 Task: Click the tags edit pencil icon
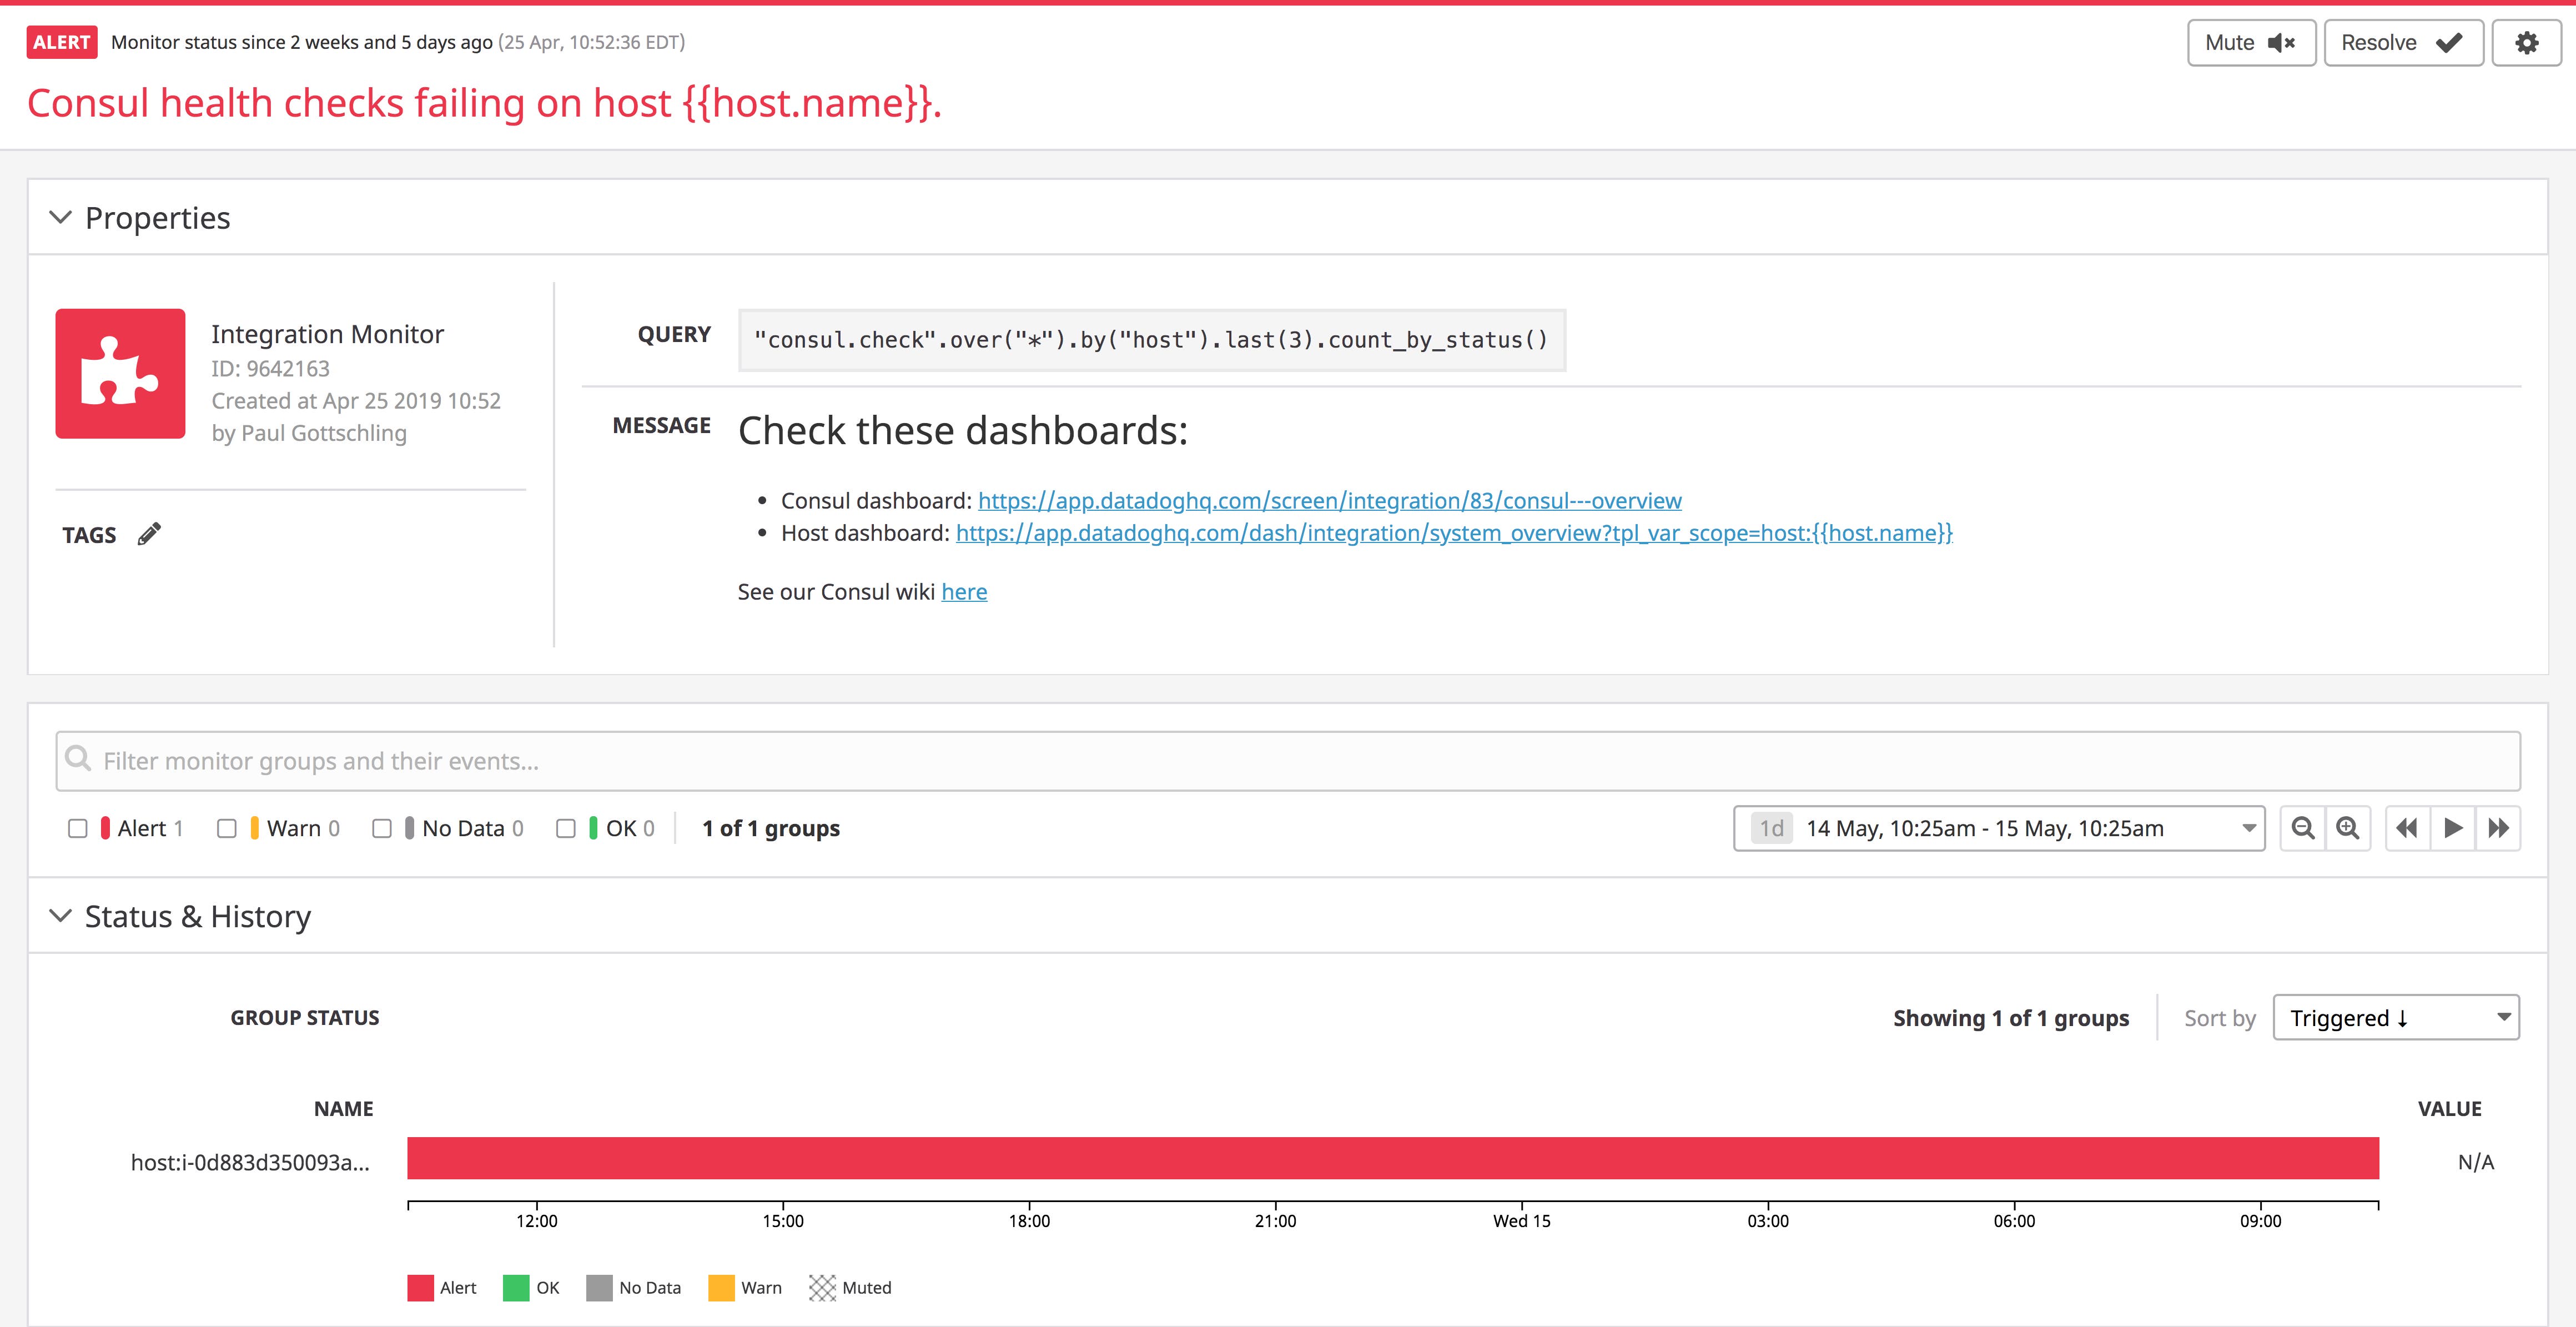(149, 534)
